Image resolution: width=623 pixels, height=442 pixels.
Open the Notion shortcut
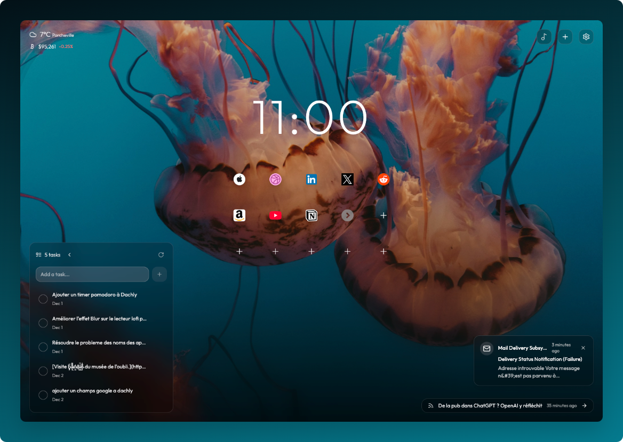[311, 215]
